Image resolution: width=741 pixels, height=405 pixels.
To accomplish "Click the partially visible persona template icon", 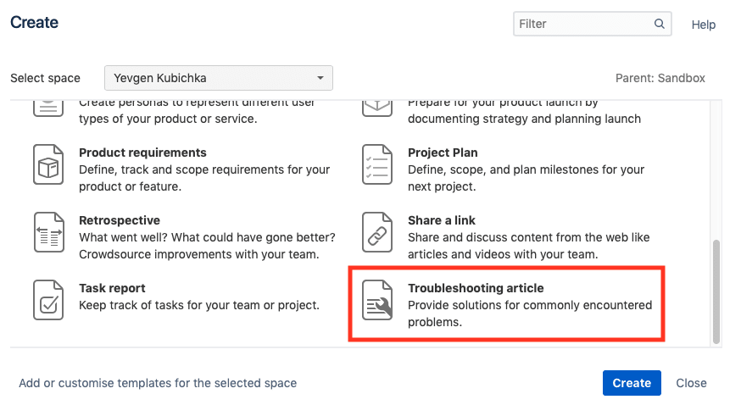I will point(48,107).
